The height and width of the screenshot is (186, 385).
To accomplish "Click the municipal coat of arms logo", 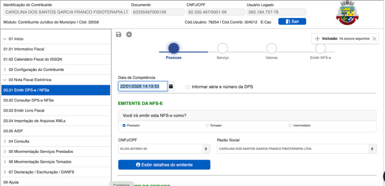I will click(347, 13).
